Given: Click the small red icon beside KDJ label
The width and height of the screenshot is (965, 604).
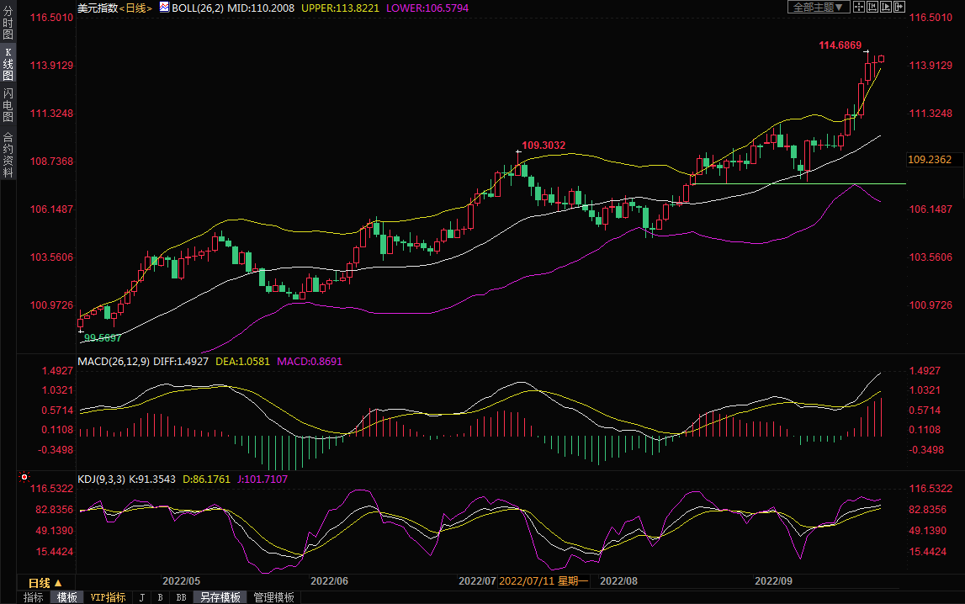Looking at the screenshot, I should point(23,478).
